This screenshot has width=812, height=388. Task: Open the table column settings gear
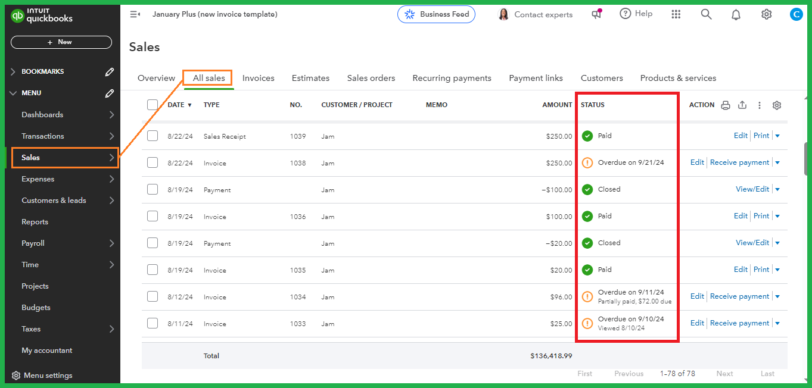(777, 105)
